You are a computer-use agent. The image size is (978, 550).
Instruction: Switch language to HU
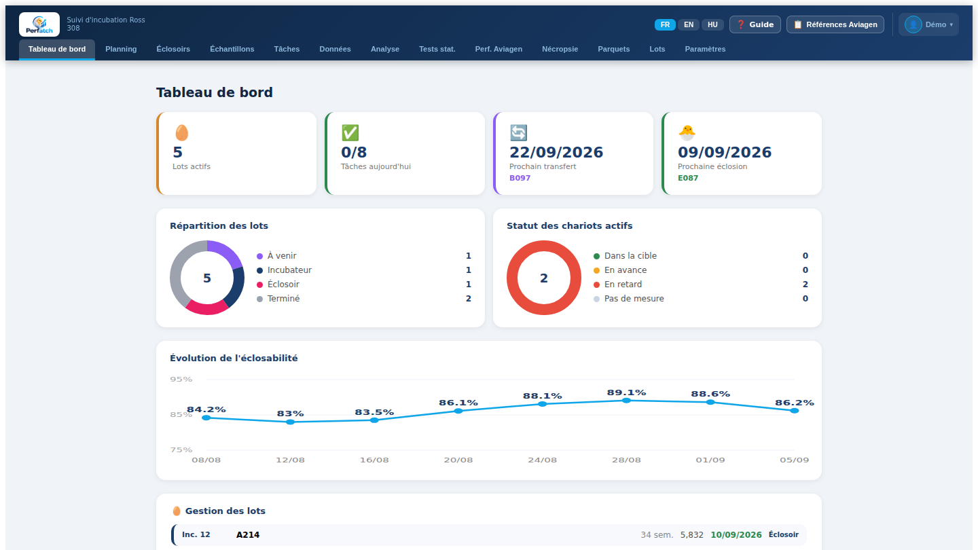coord(712,24)
